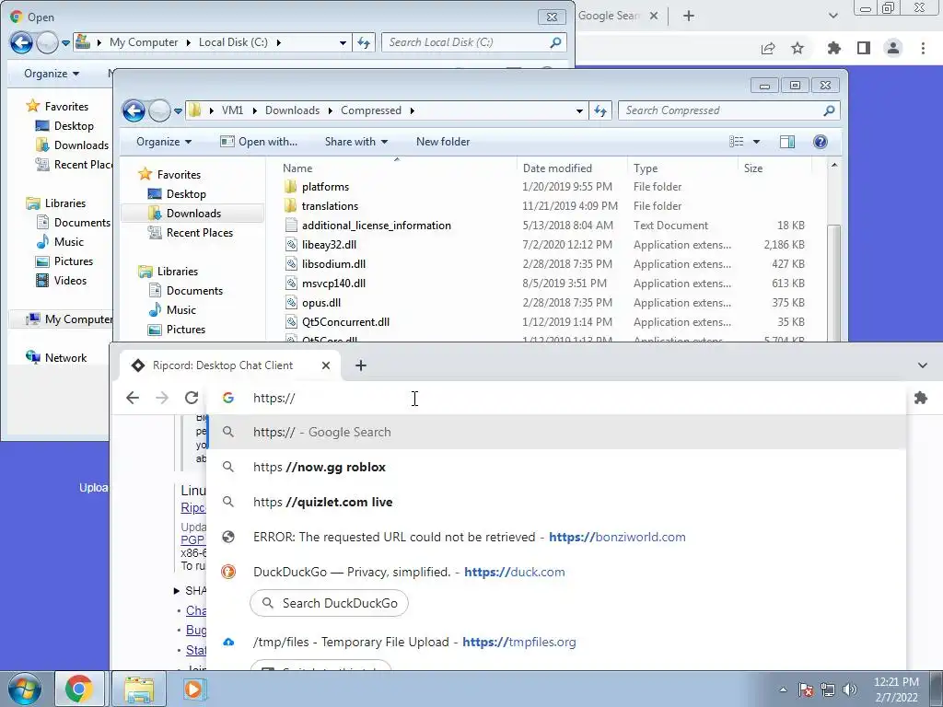Open new tab in background Chrome window
The height and width of the screenshot is (707, 943).
tap(689, 17)
